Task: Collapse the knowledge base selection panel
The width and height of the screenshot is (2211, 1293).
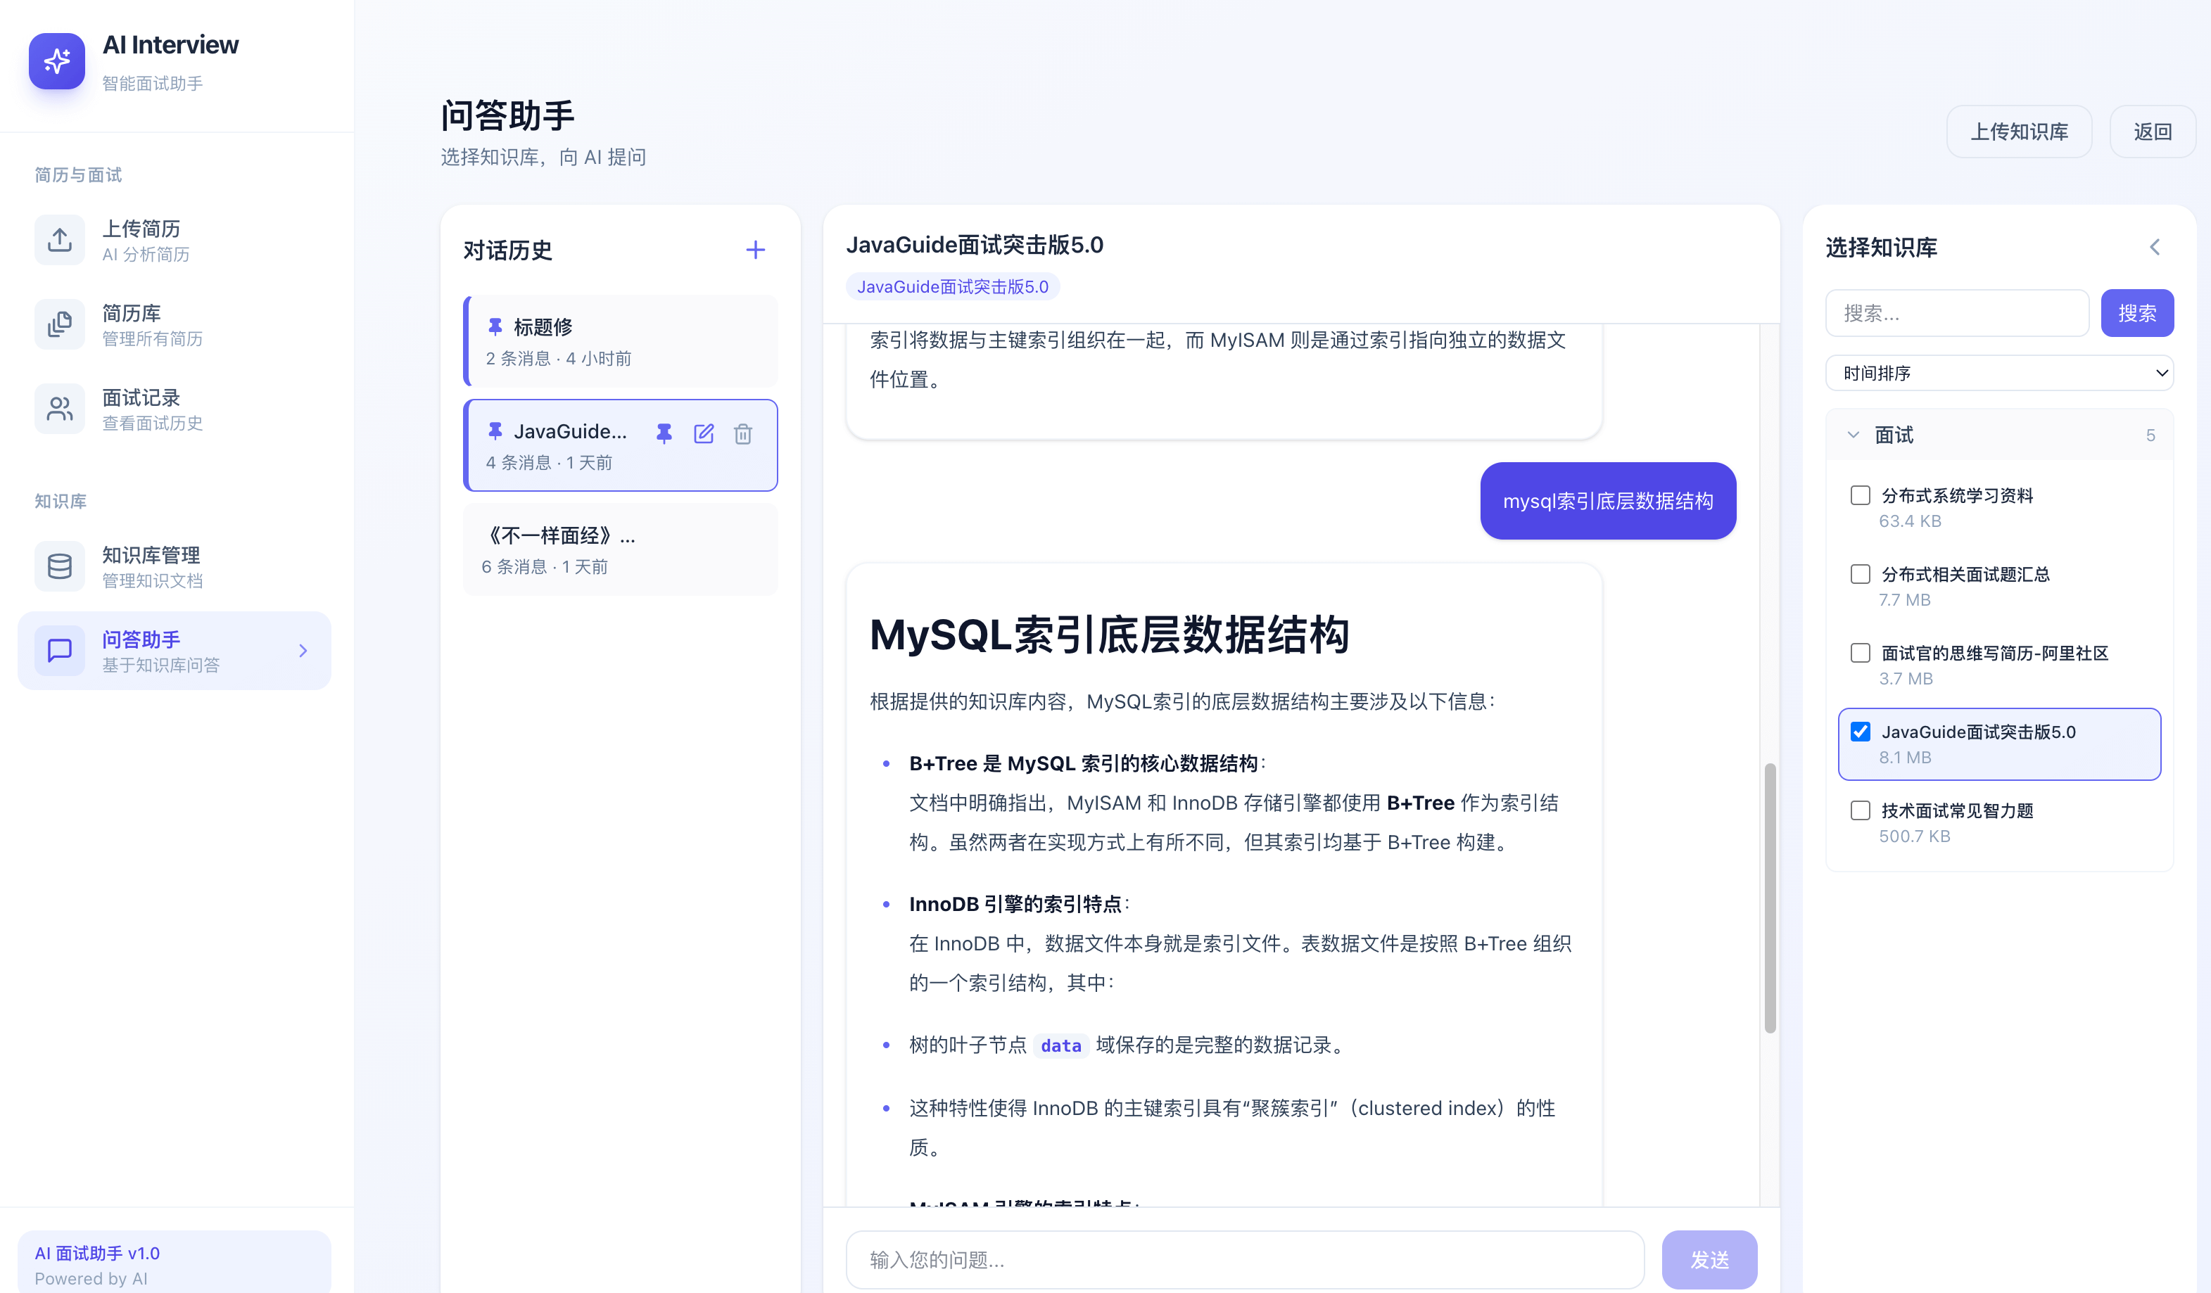Action: click(x=2155, y=246)
